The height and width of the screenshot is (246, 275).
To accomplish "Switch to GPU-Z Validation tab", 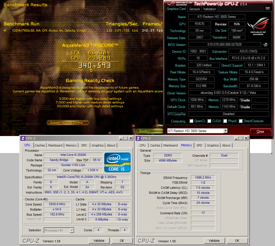I will point(210,9).
